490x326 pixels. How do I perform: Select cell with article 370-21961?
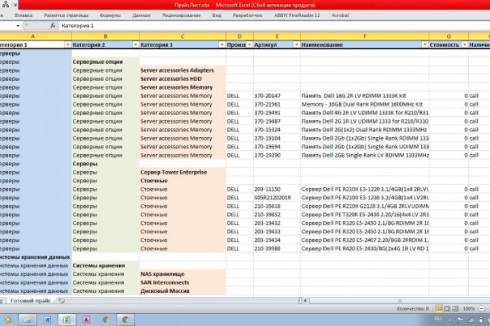[x=276, y=104]
